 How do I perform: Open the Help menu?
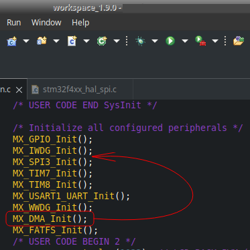click(80, 23)
